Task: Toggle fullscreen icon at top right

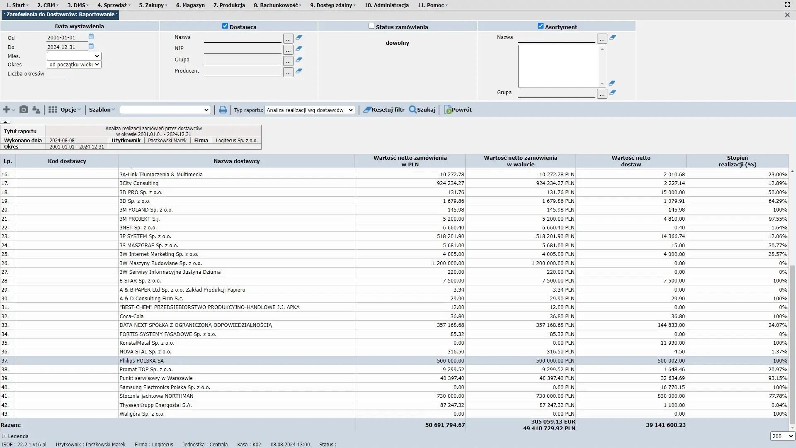Action: coord(787,5)
